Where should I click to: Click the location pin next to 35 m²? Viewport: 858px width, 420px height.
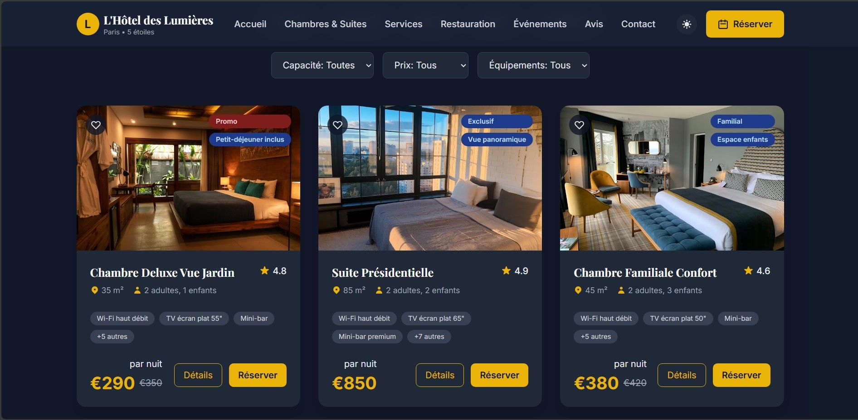(94, 290)
